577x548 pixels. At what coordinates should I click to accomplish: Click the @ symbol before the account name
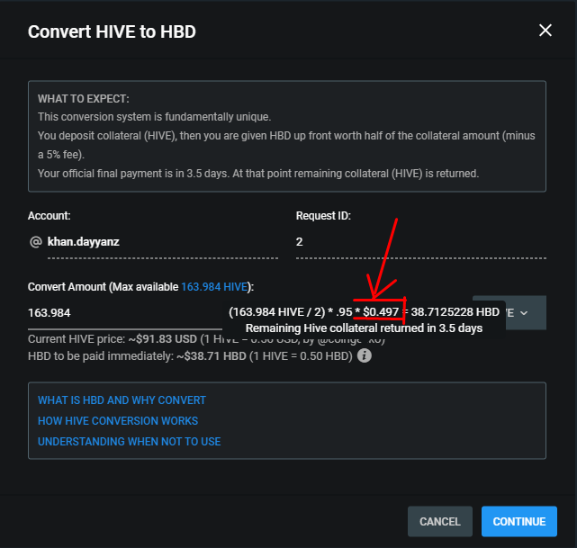[x=35, y=242]
